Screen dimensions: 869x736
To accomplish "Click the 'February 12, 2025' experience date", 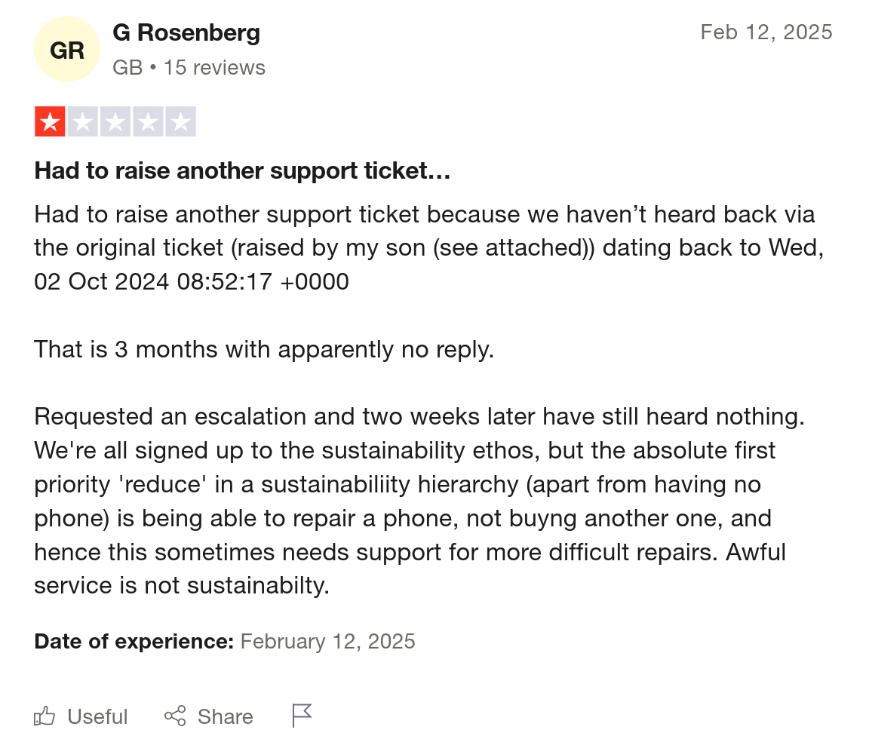I will (x=327, y=641).
